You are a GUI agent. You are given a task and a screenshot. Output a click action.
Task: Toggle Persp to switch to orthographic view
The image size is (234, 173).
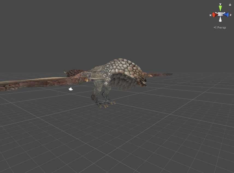coord(221,27)
